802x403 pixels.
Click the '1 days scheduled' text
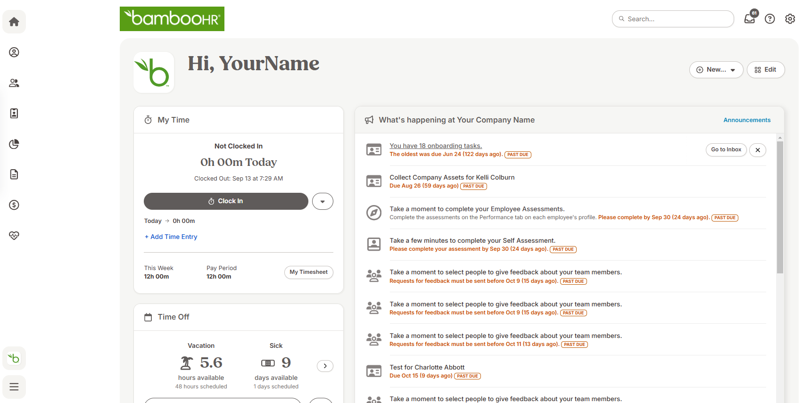pyautogui.click(x=276, y=387)
